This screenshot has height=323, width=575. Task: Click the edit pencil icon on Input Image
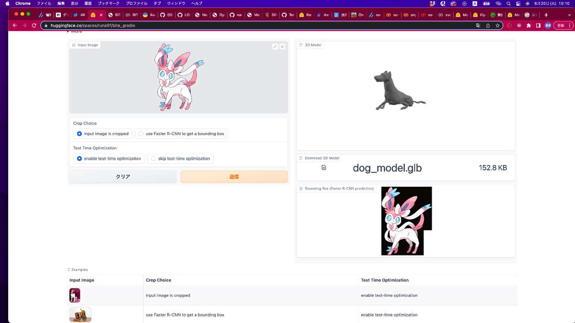[x=275, y=46]
